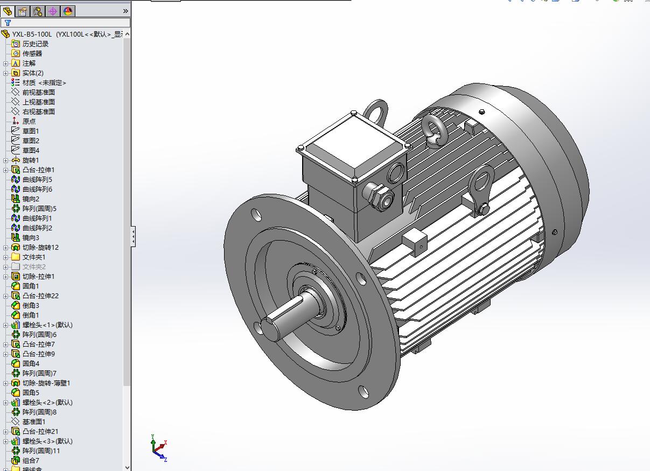Viewport: 650px width, 471px height.
Task: Select 阵列(圆周)8 in the tree
Action: tap(39, 412)
